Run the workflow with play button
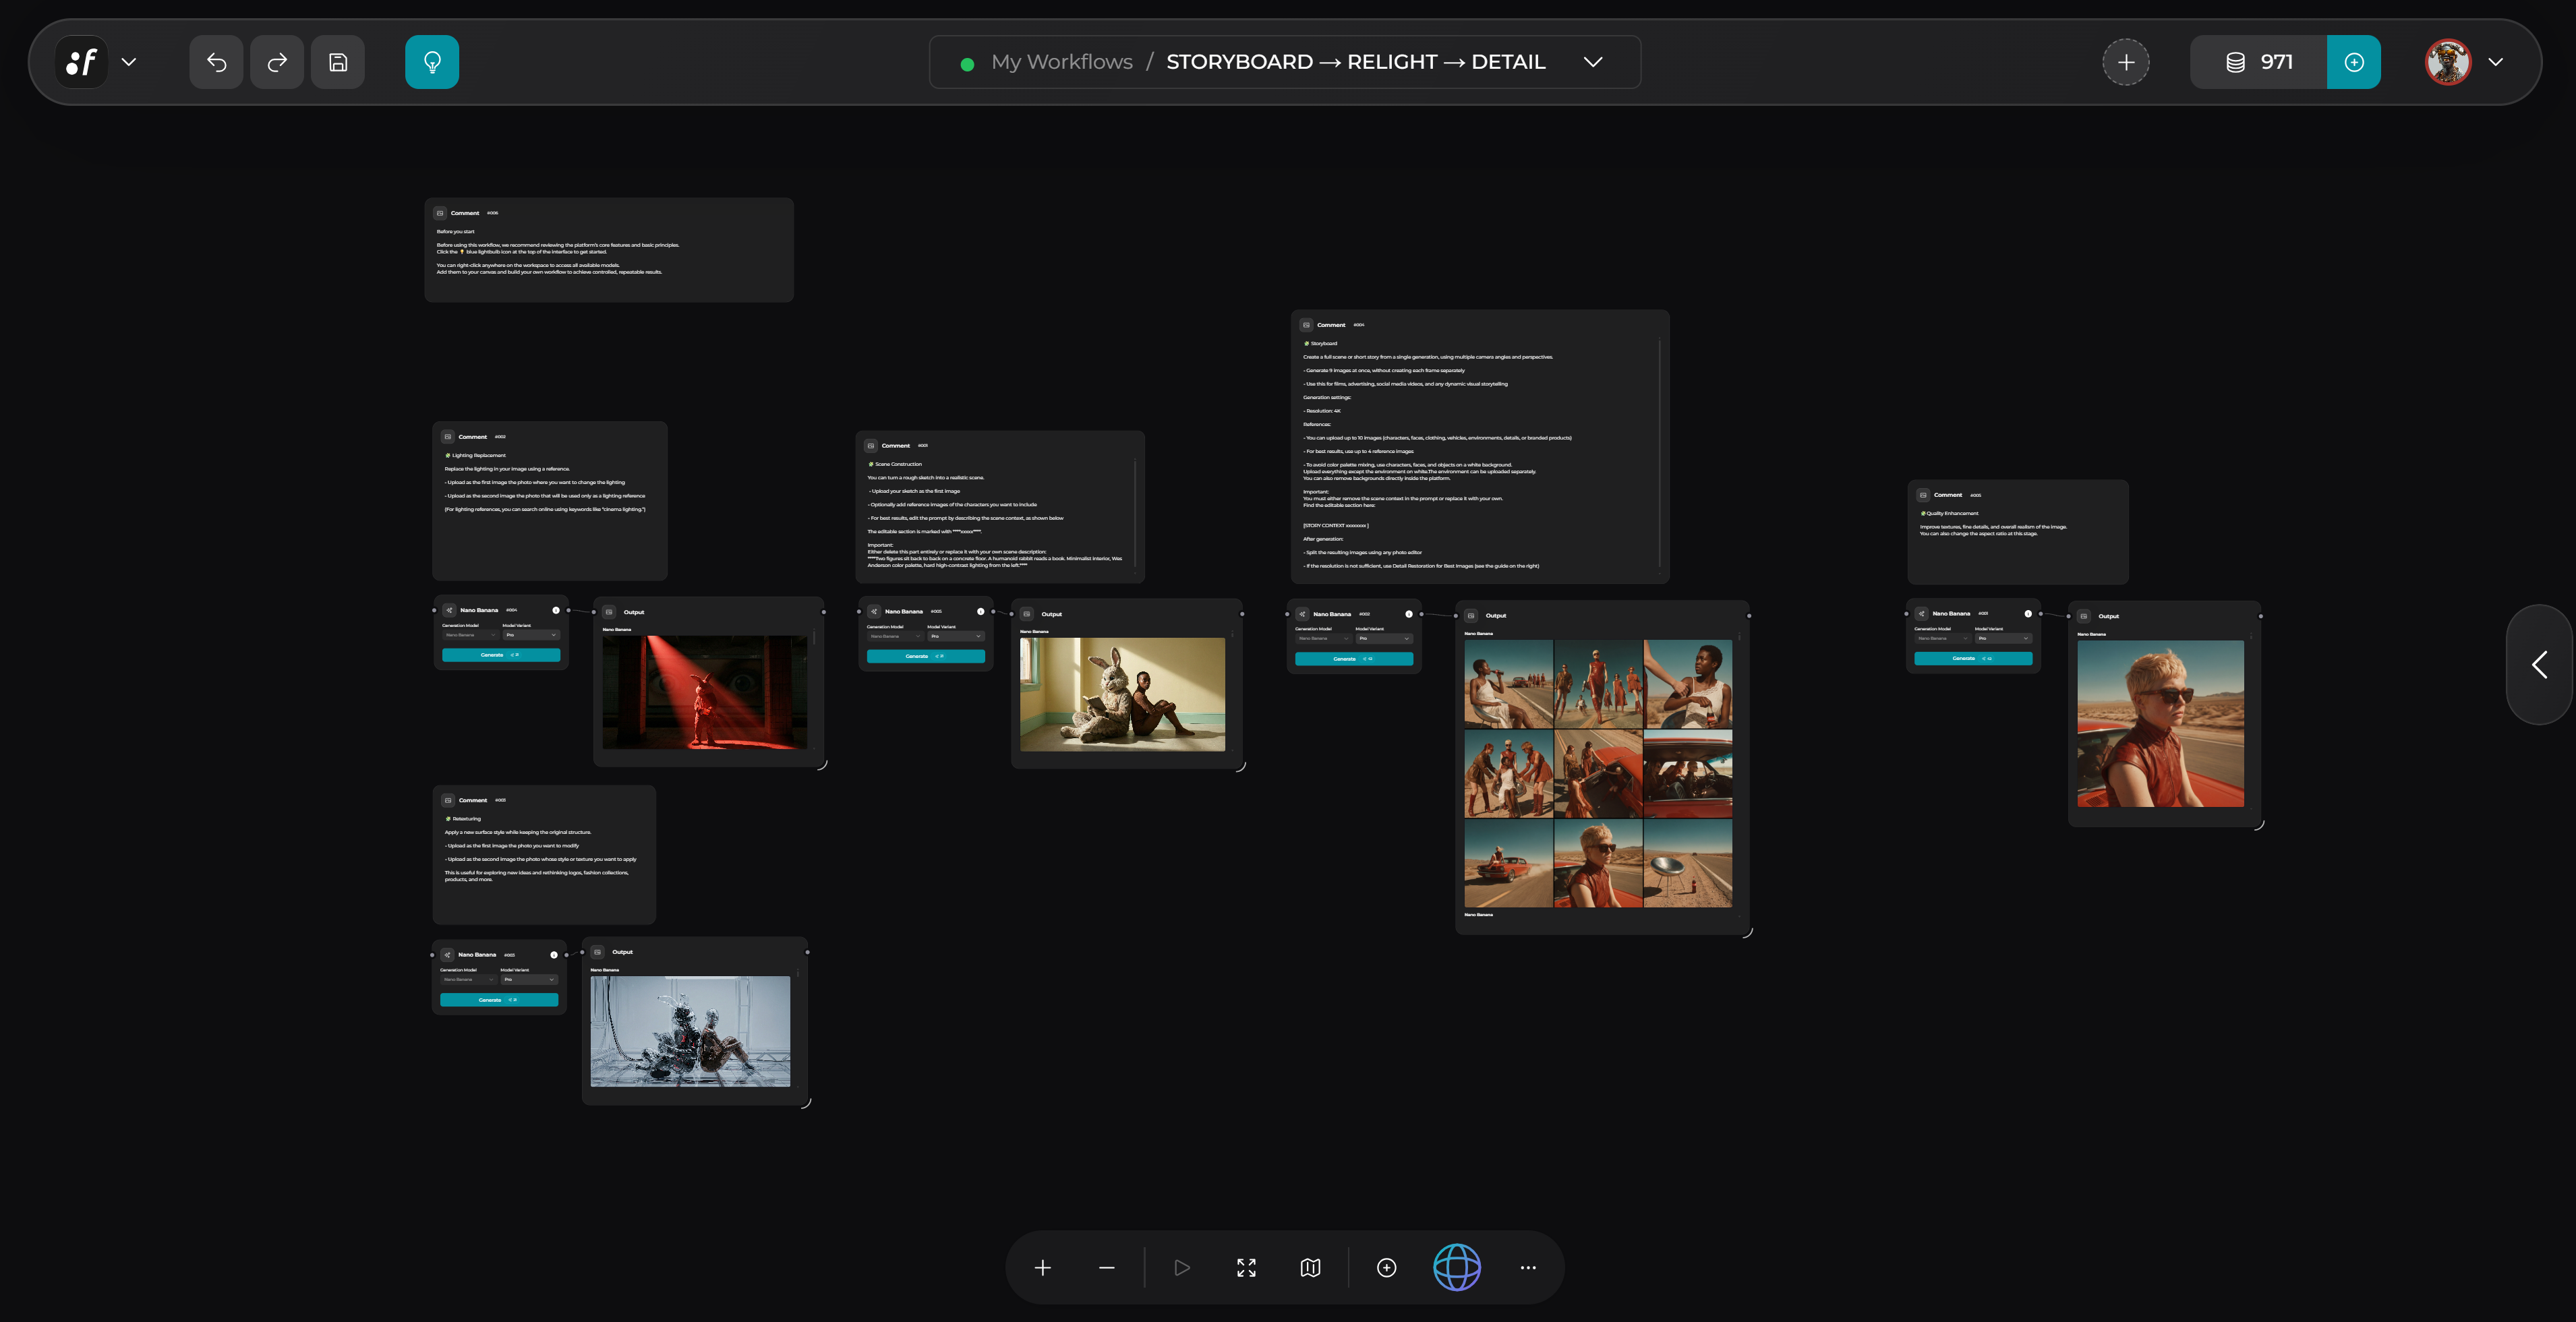 tap(1182, 1268)
